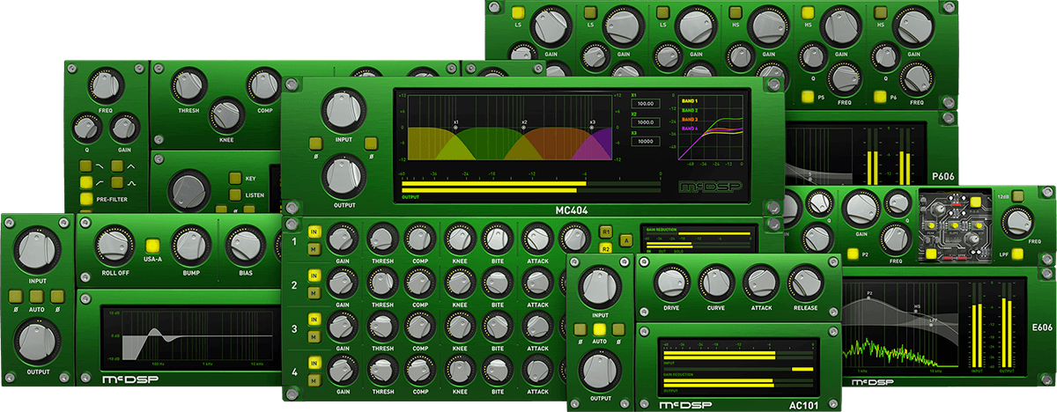Click the band 1 Thresh knob
Image resolution: width=1057 pixels, height=412 pixels.
coord(381,238)
